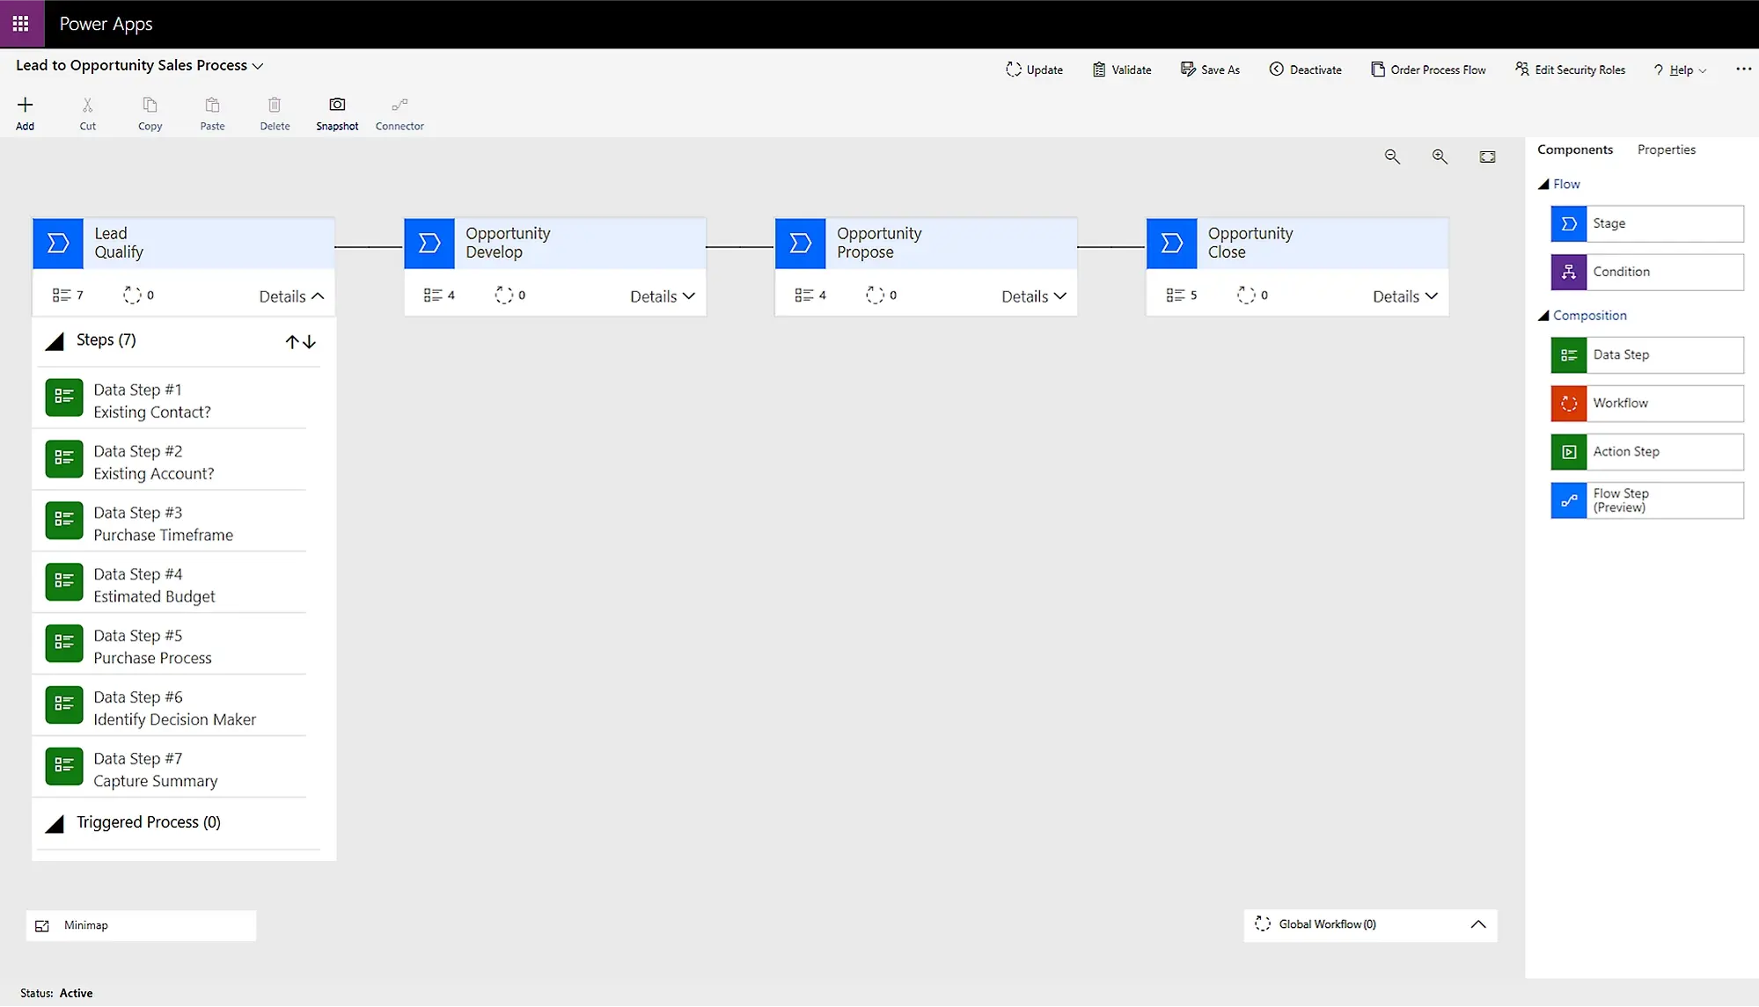Select the Opportunity Develop stage icon
Image resolution: width=1759 pixels, height=1007 pixels.
click(429, 243)
